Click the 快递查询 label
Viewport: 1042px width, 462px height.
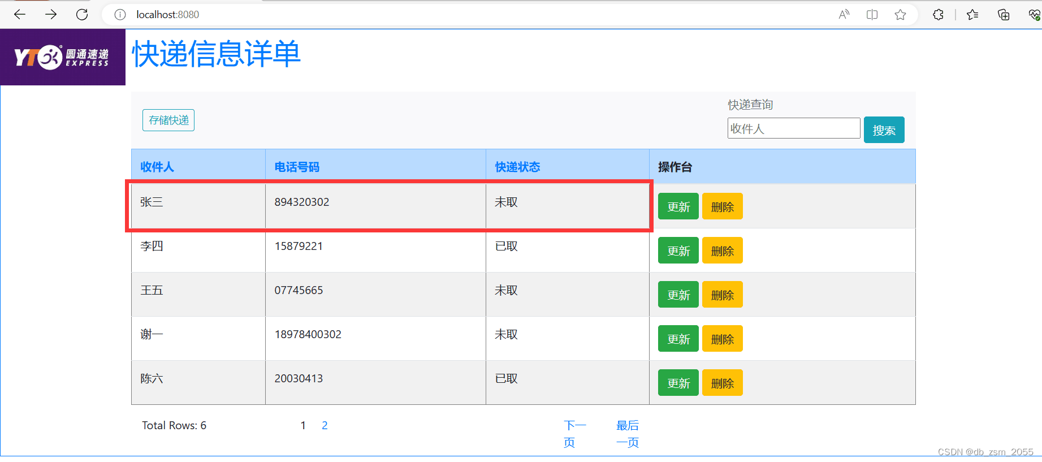pos(750,105)
